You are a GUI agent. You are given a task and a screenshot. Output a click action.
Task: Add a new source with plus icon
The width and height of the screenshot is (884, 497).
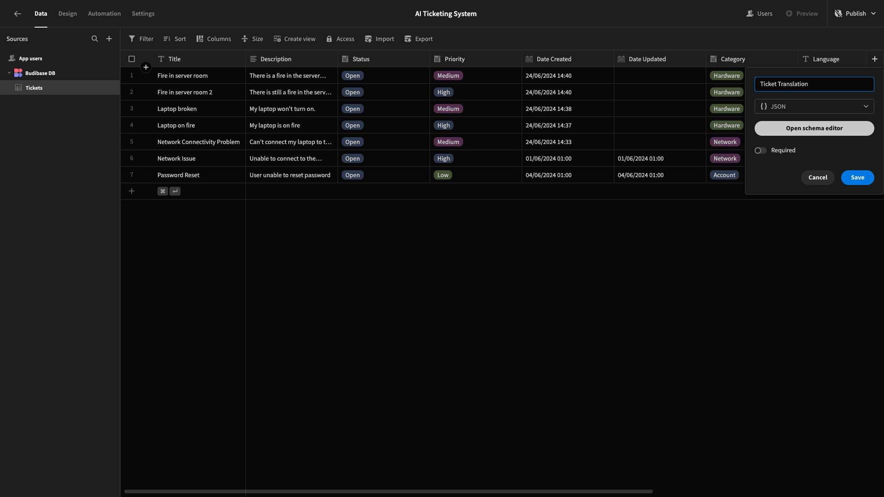109,39
